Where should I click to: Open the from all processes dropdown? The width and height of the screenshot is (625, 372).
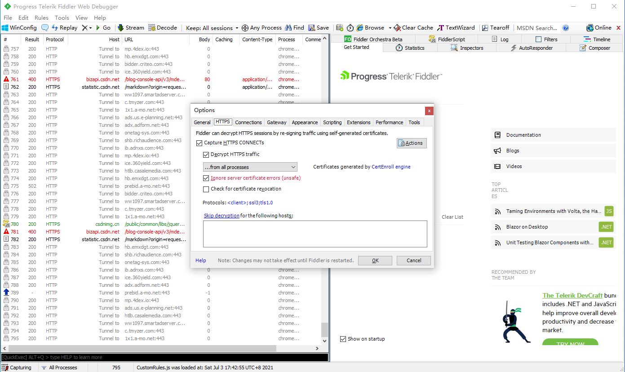click(250, 167)
